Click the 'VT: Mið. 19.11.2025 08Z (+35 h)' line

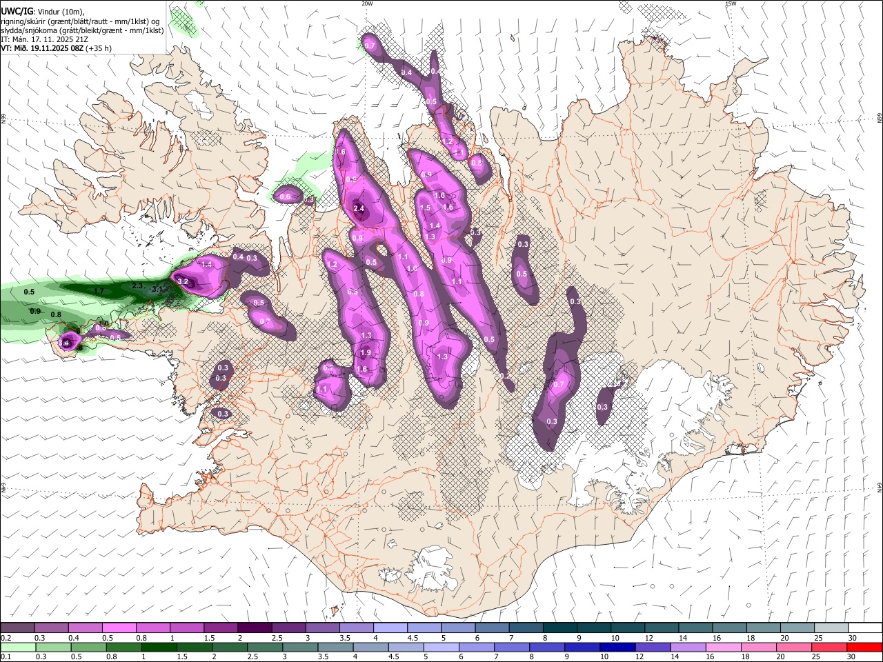click(x=56, y=48)
